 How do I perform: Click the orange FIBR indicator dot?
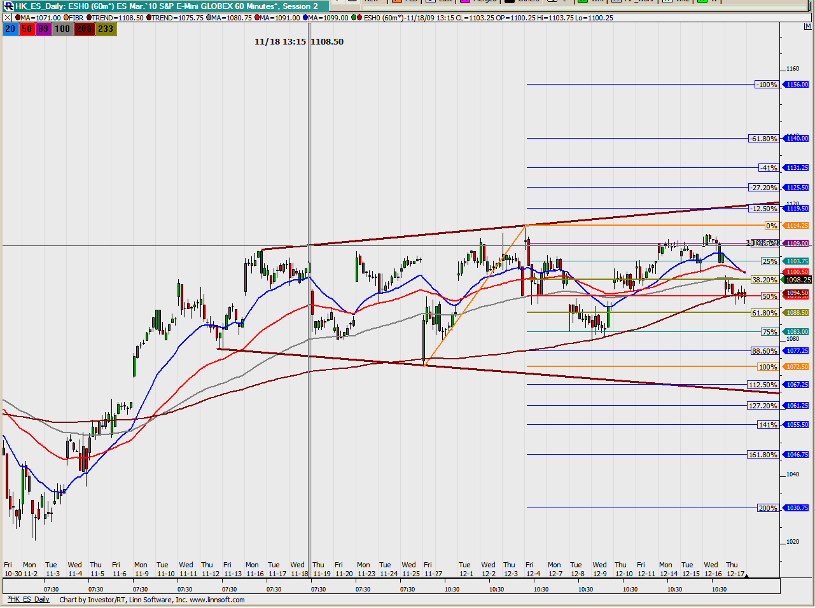[66, 18]
